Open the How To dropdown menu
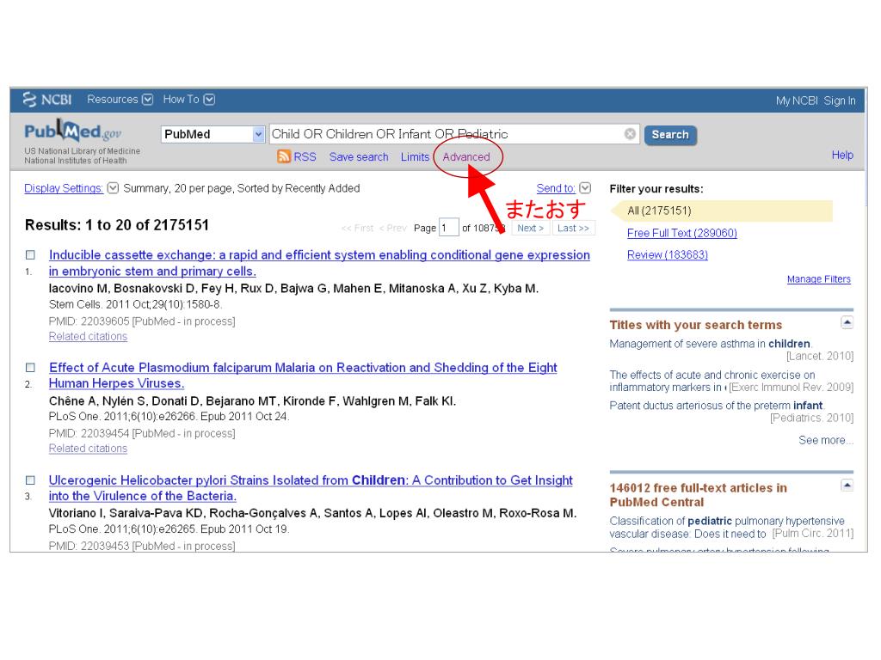This screenshot has height=660, width=881. [188, 100]
